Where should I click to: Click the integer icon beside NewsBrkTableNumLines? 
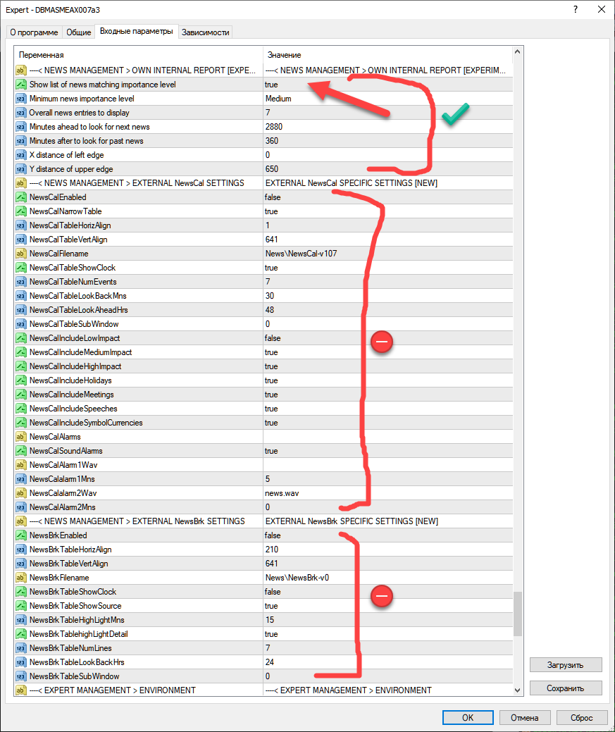(x=20, y=648)
